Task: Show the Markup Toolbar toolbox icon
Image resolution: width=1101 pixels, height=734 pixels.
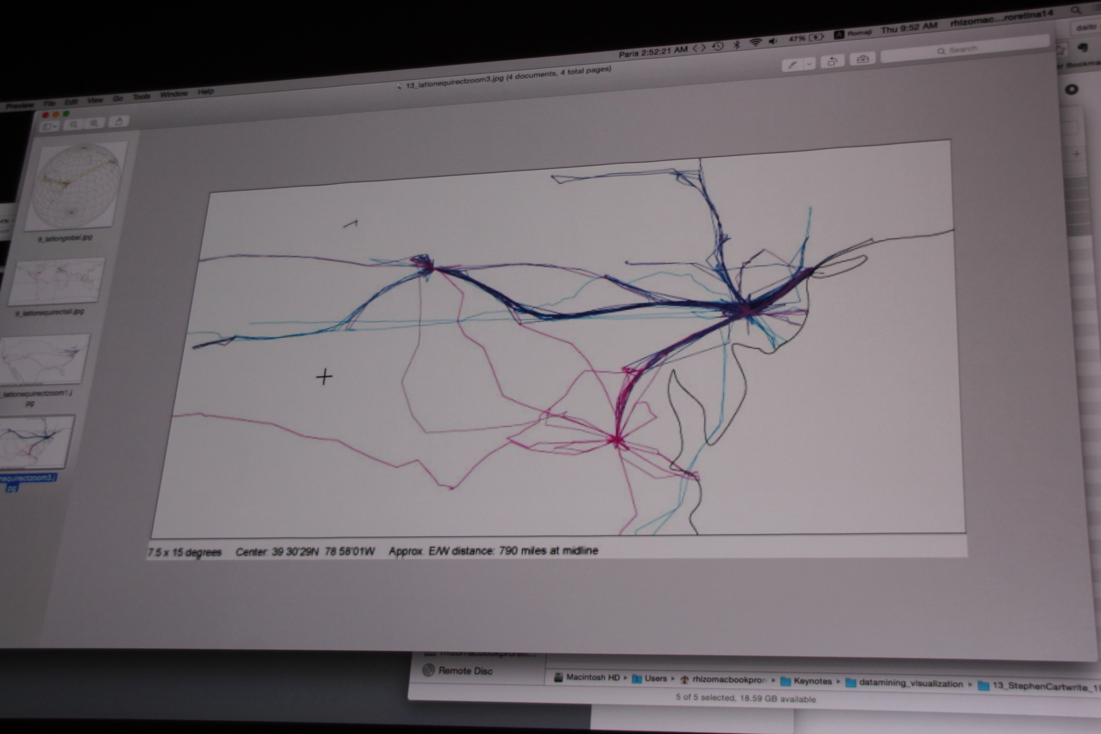Action: point(862,59)
